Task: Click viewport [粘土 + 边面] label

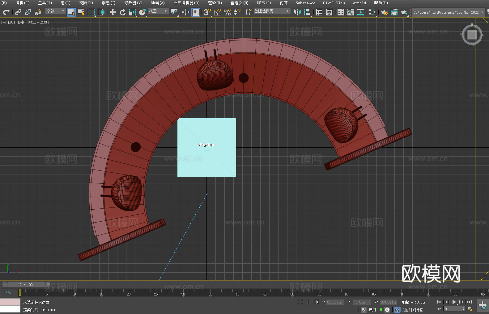Action: (38, 22)
